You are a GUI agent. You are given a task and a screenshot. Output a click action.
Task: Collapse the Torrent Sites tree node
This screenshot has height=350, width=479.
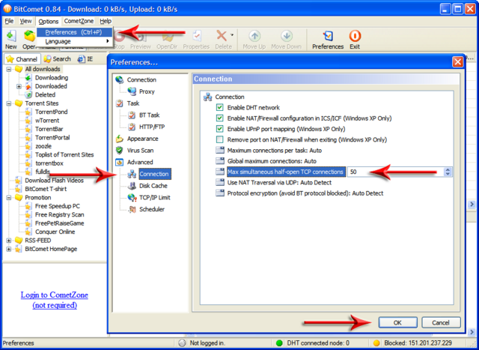pos(8,103)
